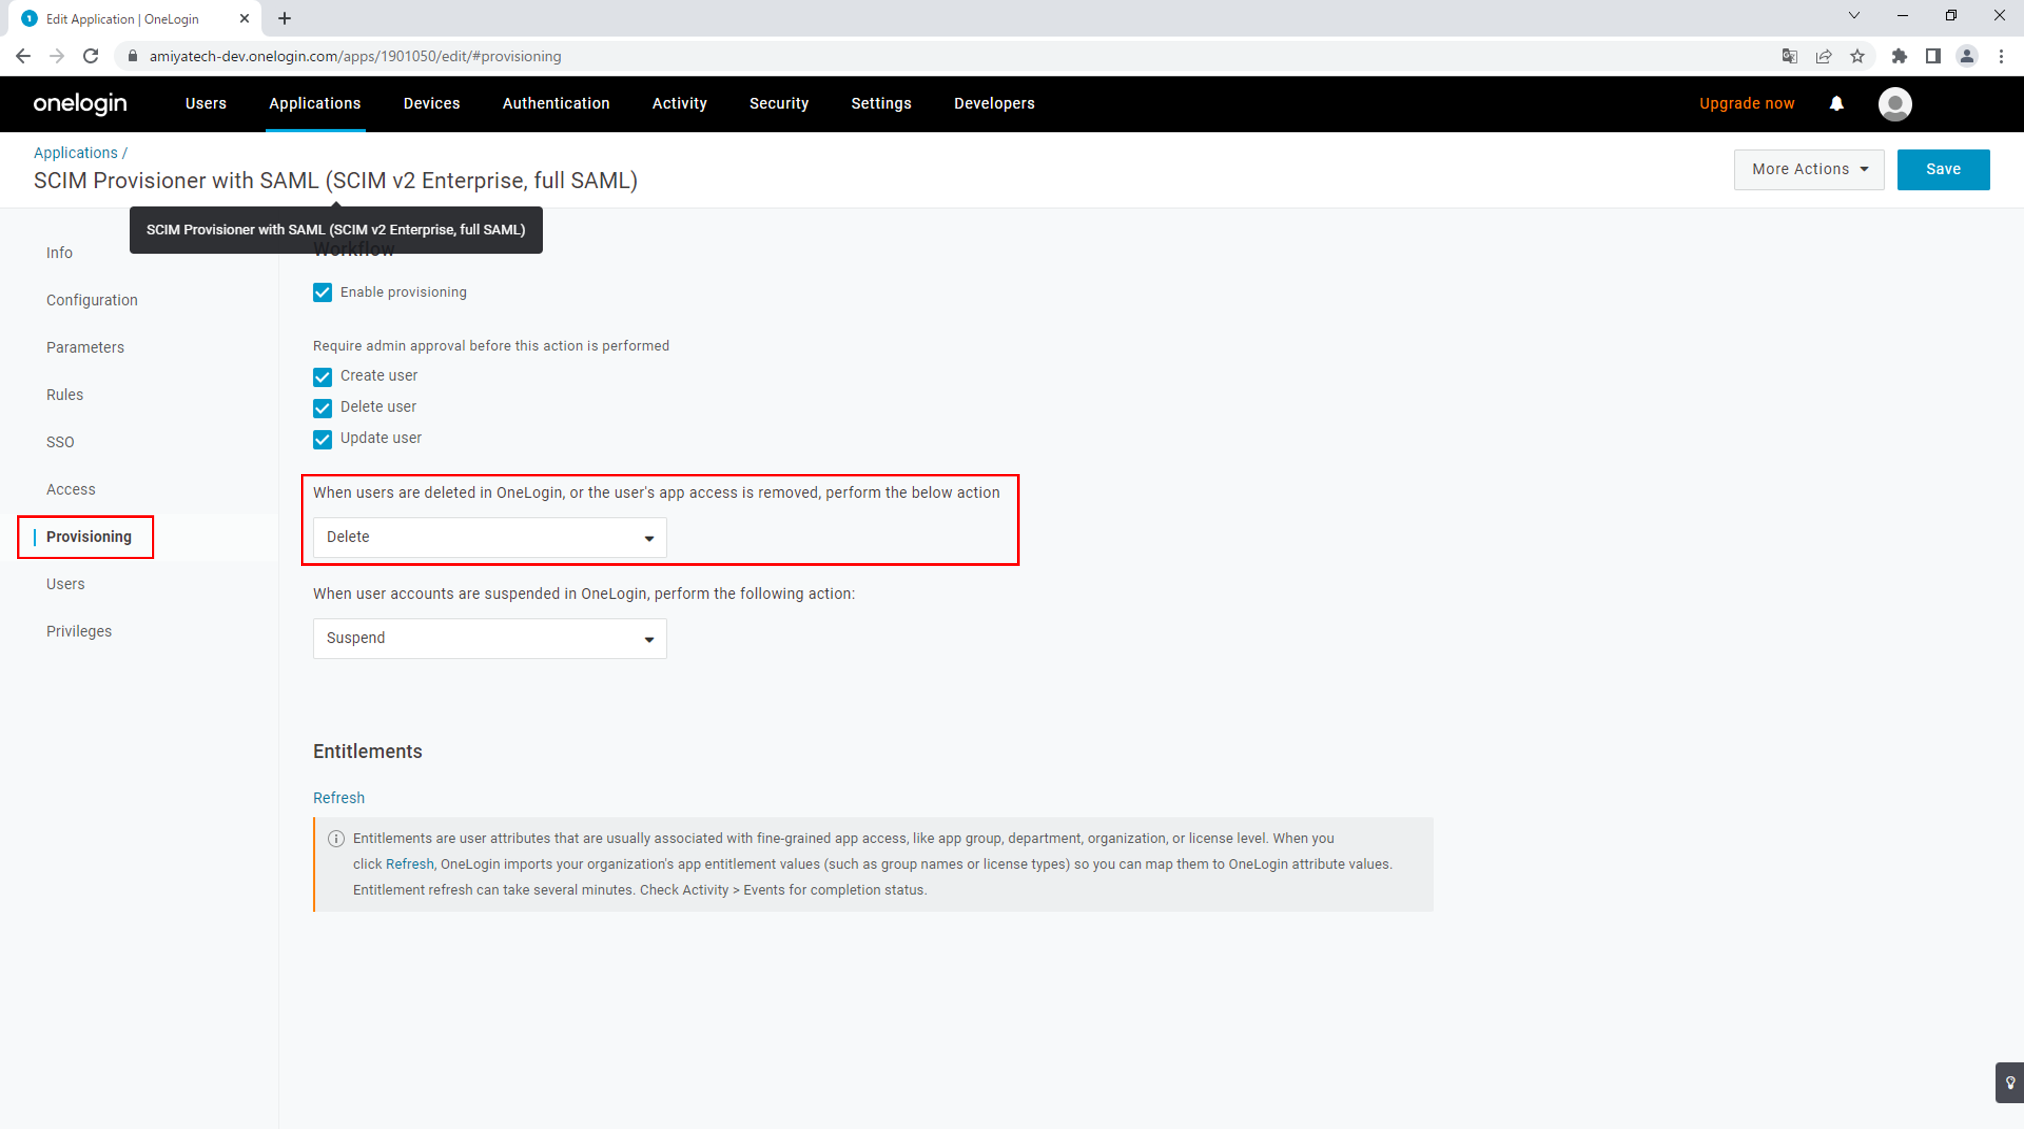Viewport: 2024px width, 1129px height.
Task: Select the Provisioning sidebar tab
Action: point(89,537)
